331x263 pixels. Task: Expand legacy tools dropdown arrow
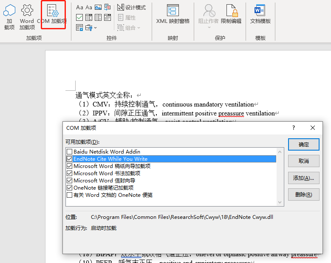point(96,28)
